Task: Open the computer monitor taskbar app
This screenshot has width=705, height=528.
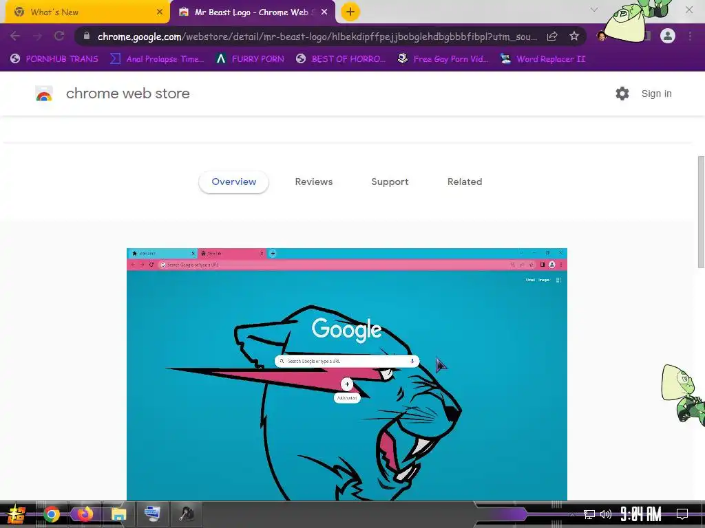Action: click(152, 514)
